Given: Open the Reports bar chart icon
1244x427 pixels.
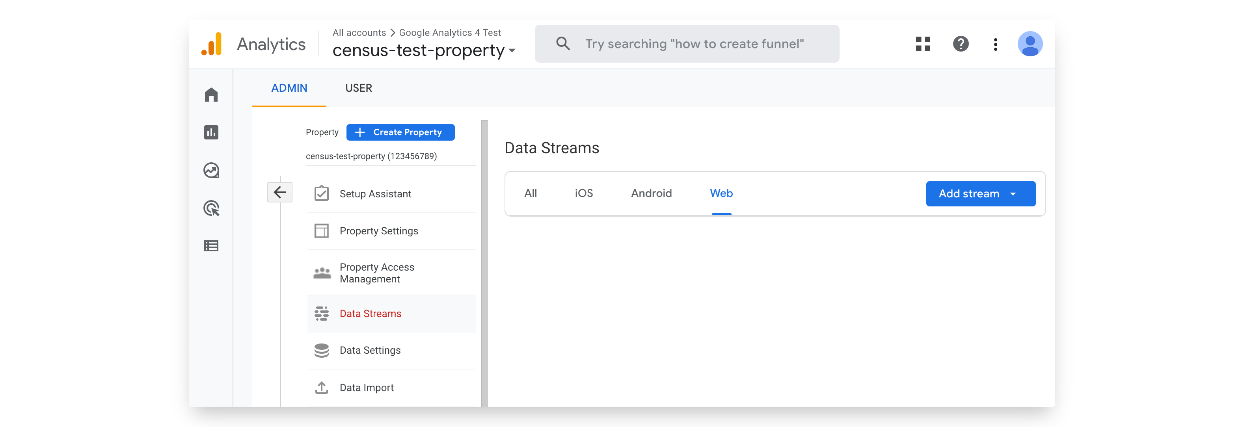Looking at the screenshot, I should pyautogui.click(x=211, y=132).
